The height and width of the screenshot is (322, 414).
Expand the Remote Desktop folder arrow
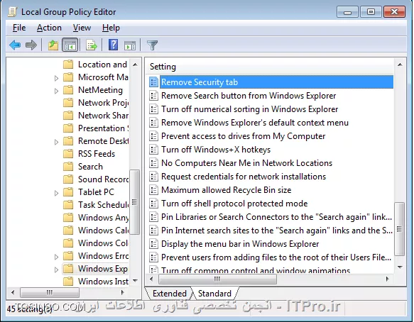pyautogui.click(x=56, y=142)
